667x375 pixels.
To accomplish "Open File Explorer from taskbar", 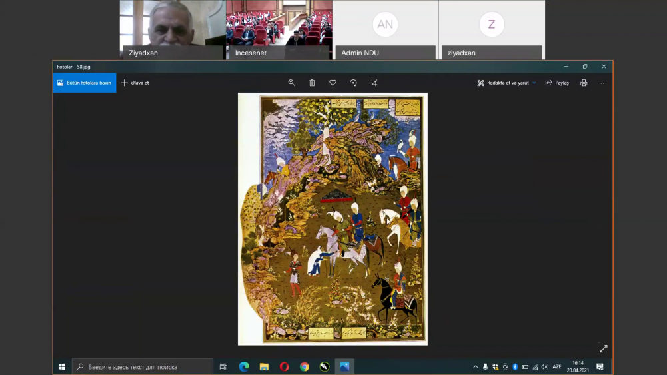I will tap(264, 366).
